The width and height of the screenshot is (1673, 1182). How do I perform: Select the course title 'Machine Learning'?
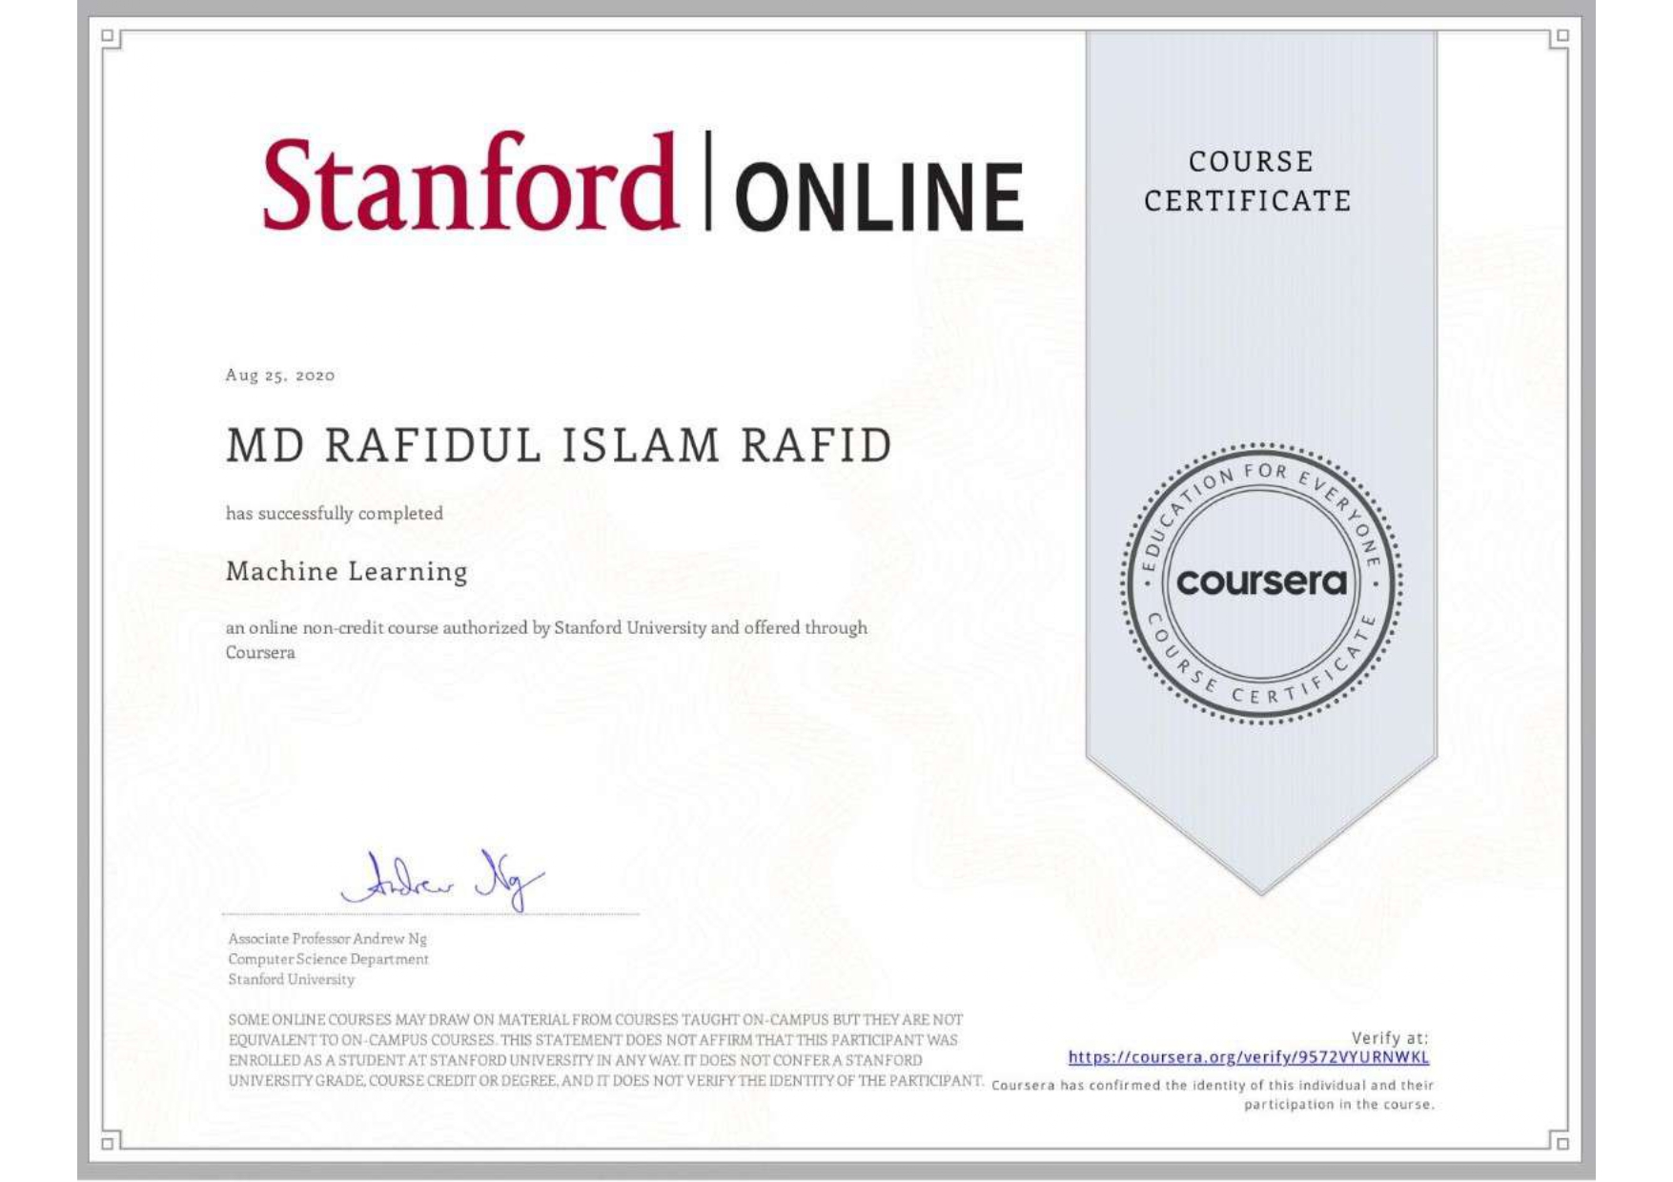click(347, 572)
